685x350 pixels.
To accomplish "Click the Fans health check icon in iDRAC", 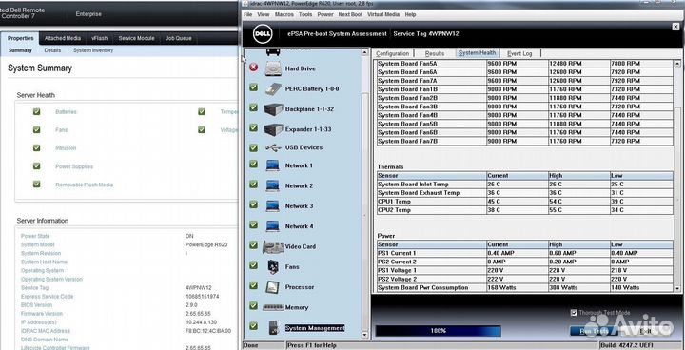I will point(37,129).
